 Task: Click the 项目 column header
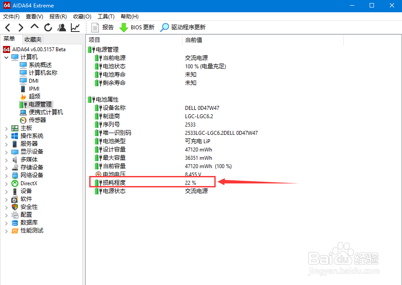pyautogui.click(x=134, y=40)
